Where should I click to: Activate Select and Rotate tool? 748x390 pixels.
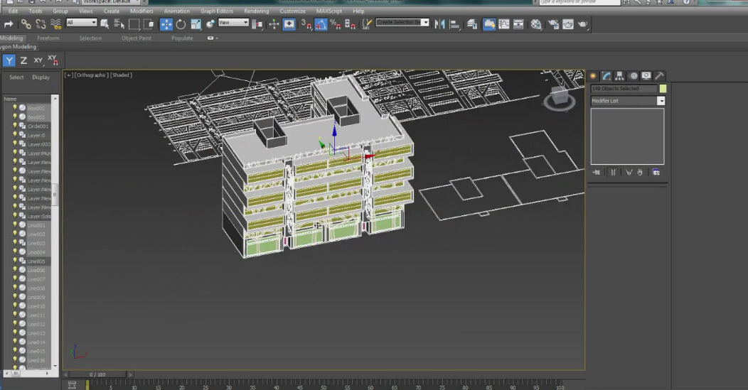pos(181,24)
